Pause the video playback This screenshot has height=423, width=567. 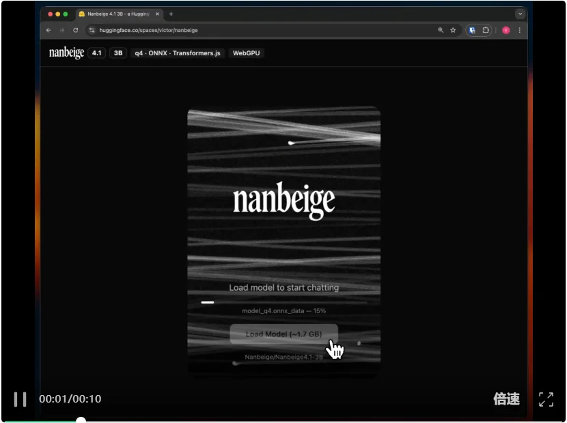tap(20, 399)
